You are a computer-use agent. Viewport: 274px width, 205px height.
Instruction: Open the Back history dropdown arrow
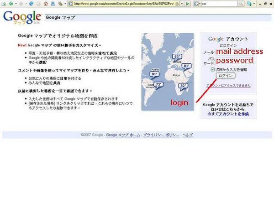pyautogui.click(x=16, y=4)
